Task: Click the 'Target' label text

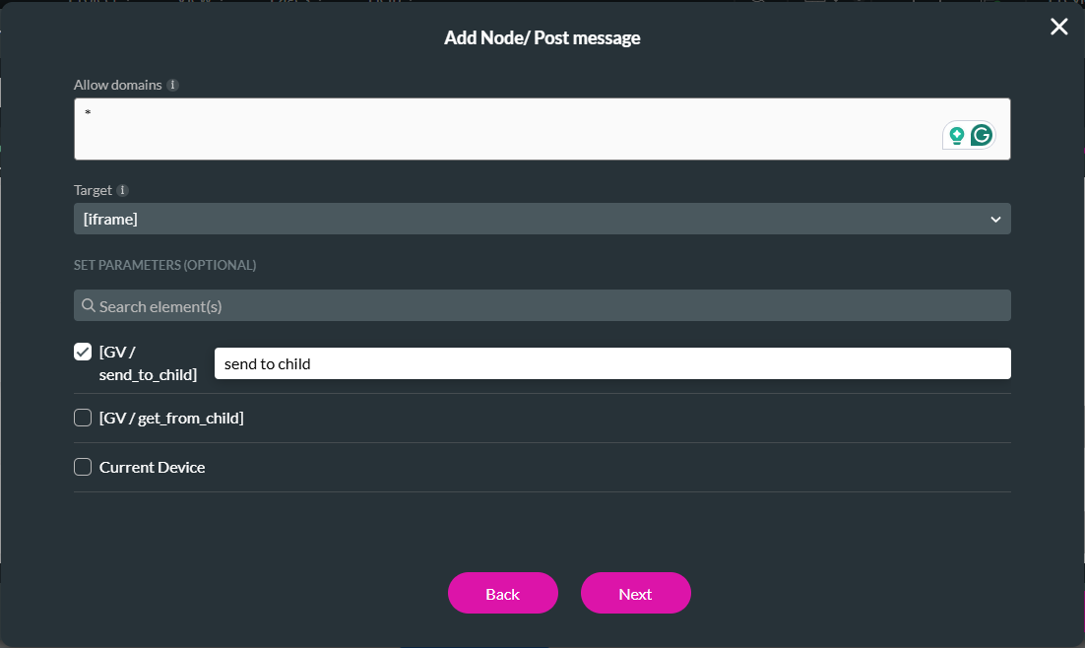Action: 93,190
